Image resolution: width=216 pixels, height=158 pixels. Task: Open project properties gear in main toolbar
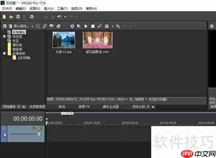[32, 17]
